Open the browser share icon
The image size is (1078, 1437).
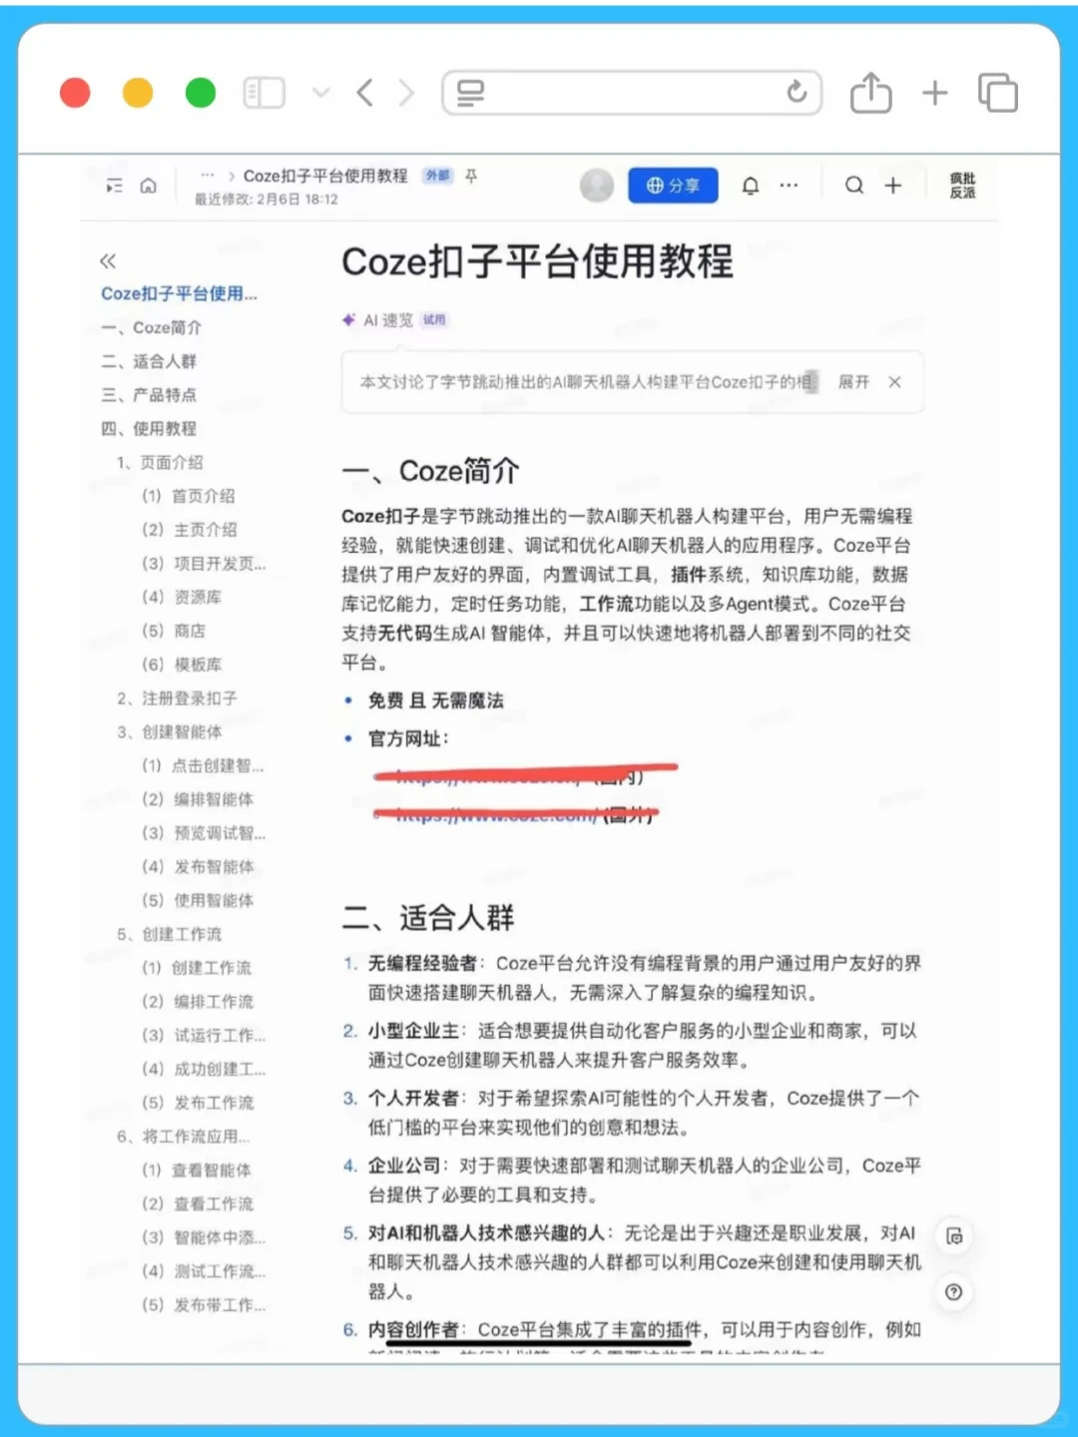click(870, 93)
